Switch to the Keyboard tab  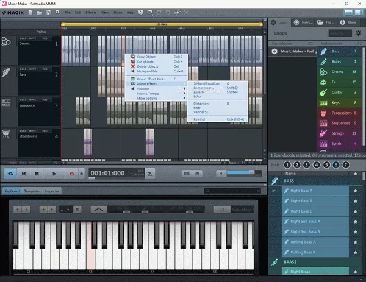12,191
